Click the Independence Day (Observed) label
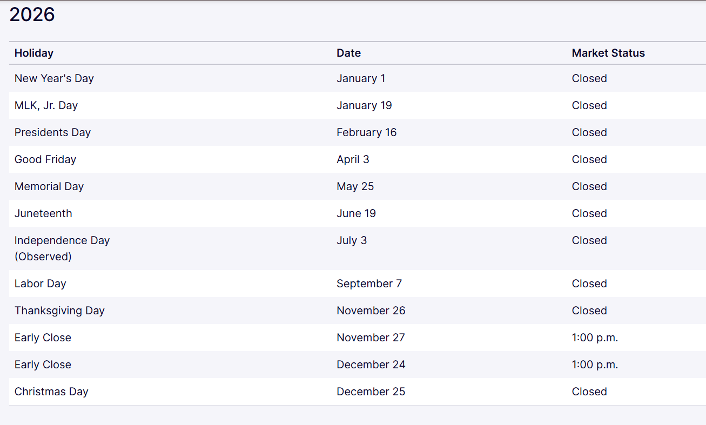This screenshot has width=706, height=425. 62,248
